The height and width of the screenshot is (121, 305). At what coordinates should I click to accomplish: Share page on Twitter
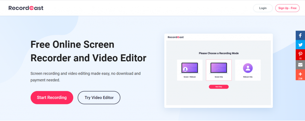point(300,45)
